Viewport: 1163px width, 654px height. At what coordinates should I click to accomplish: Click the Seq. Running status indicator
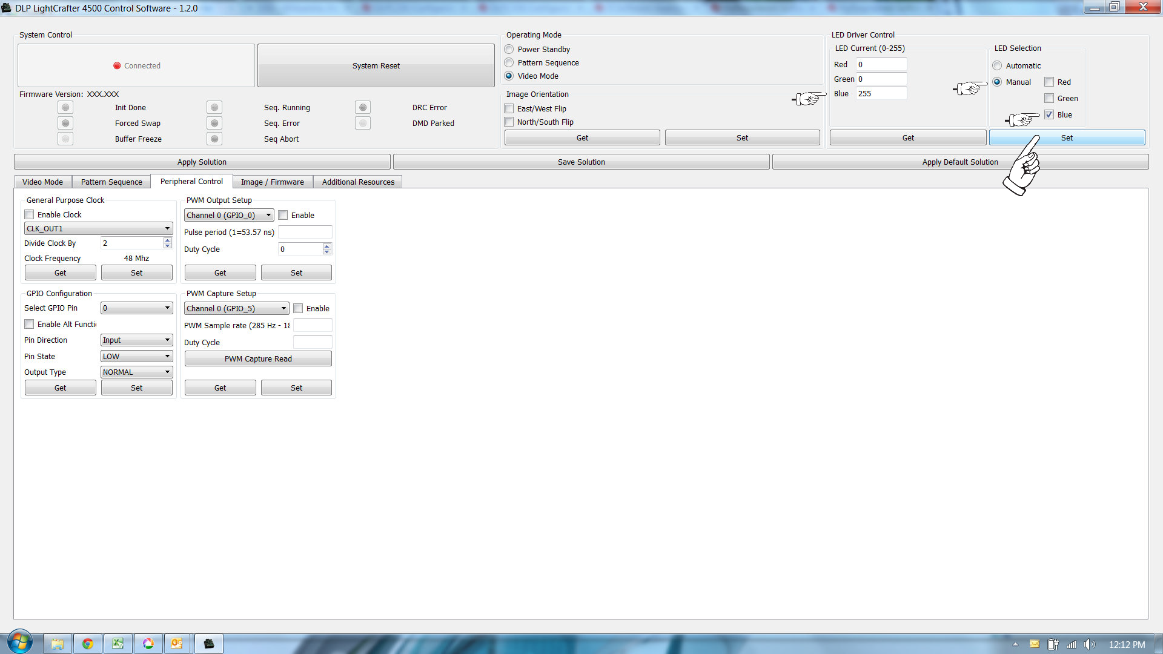214,107
